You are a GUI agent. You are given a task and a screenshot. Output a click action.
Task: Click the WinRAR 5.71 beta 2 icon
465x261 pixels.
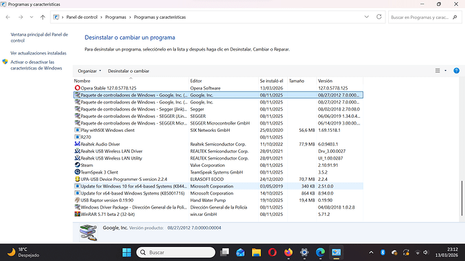(x=77, y=214)
